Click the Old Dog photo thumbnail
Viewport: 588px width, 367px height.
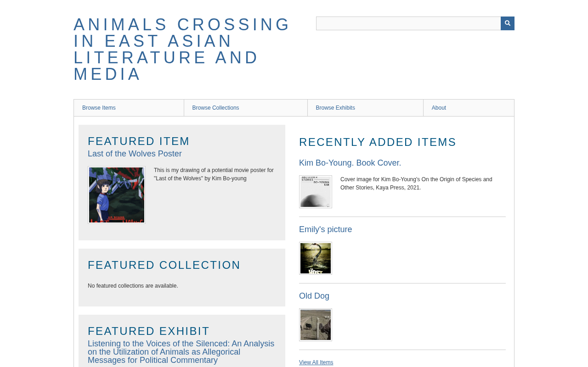(x=316, y=325)
